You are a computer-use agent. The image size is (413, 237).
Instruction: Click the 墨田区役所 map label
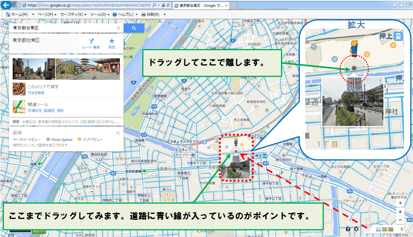coord(99,155)
